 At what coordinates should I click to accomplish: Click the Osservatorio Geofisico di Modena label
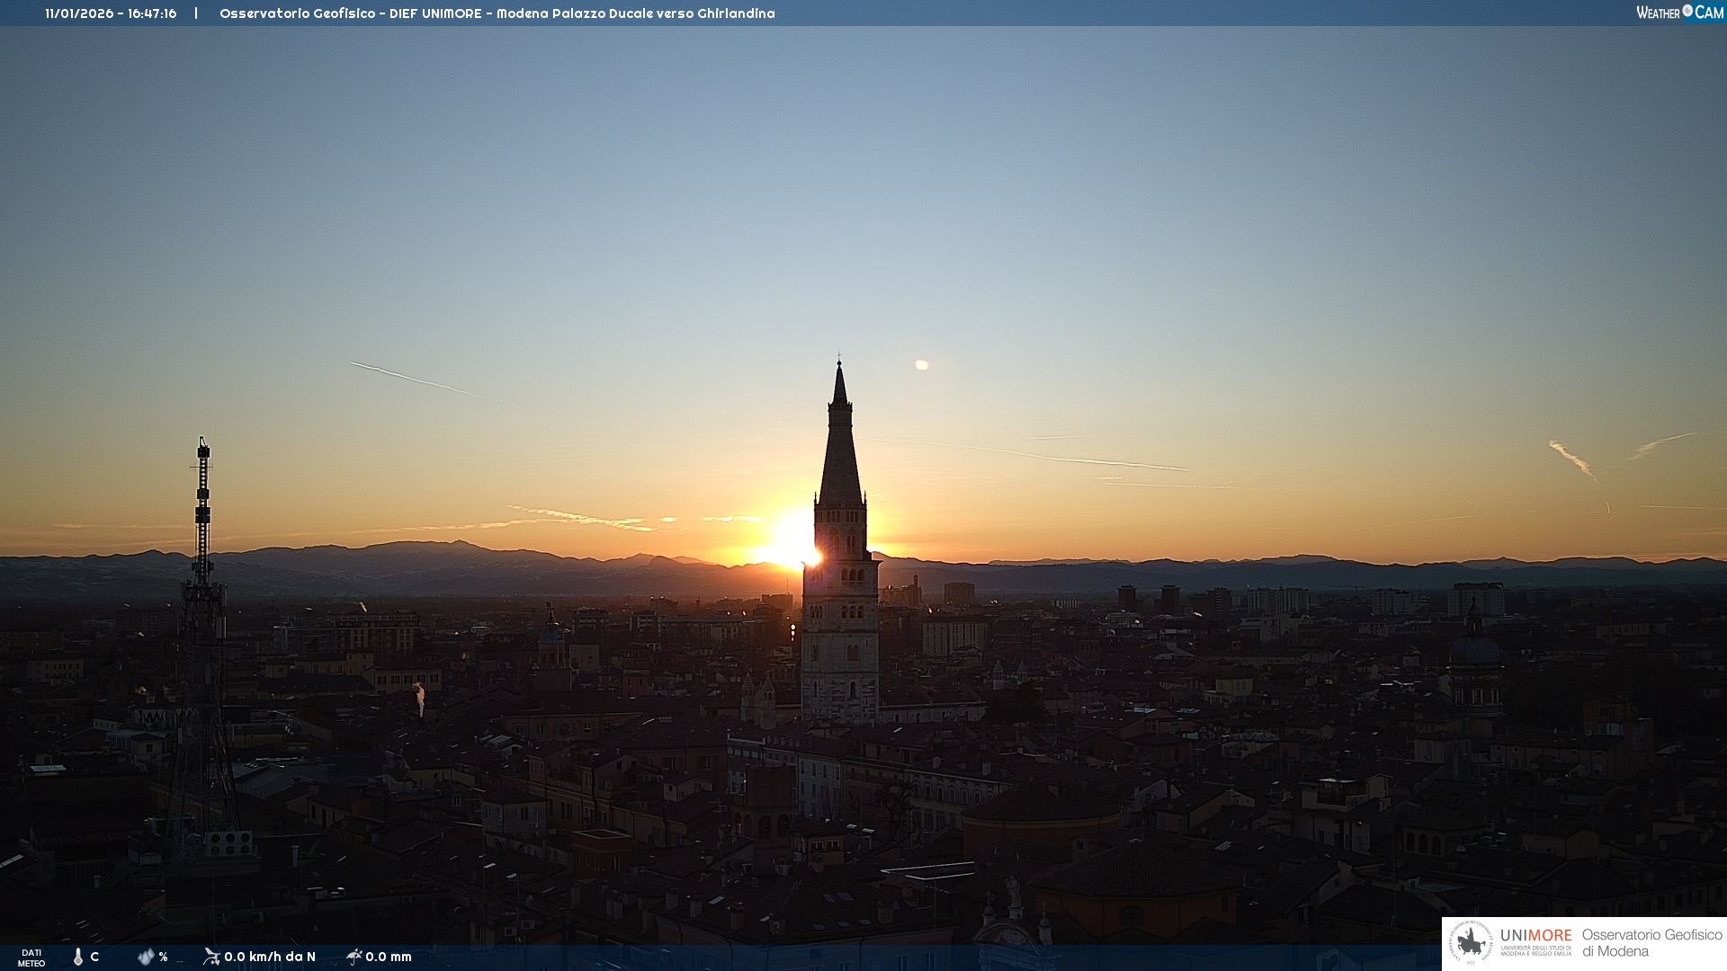coord(1651,943)
